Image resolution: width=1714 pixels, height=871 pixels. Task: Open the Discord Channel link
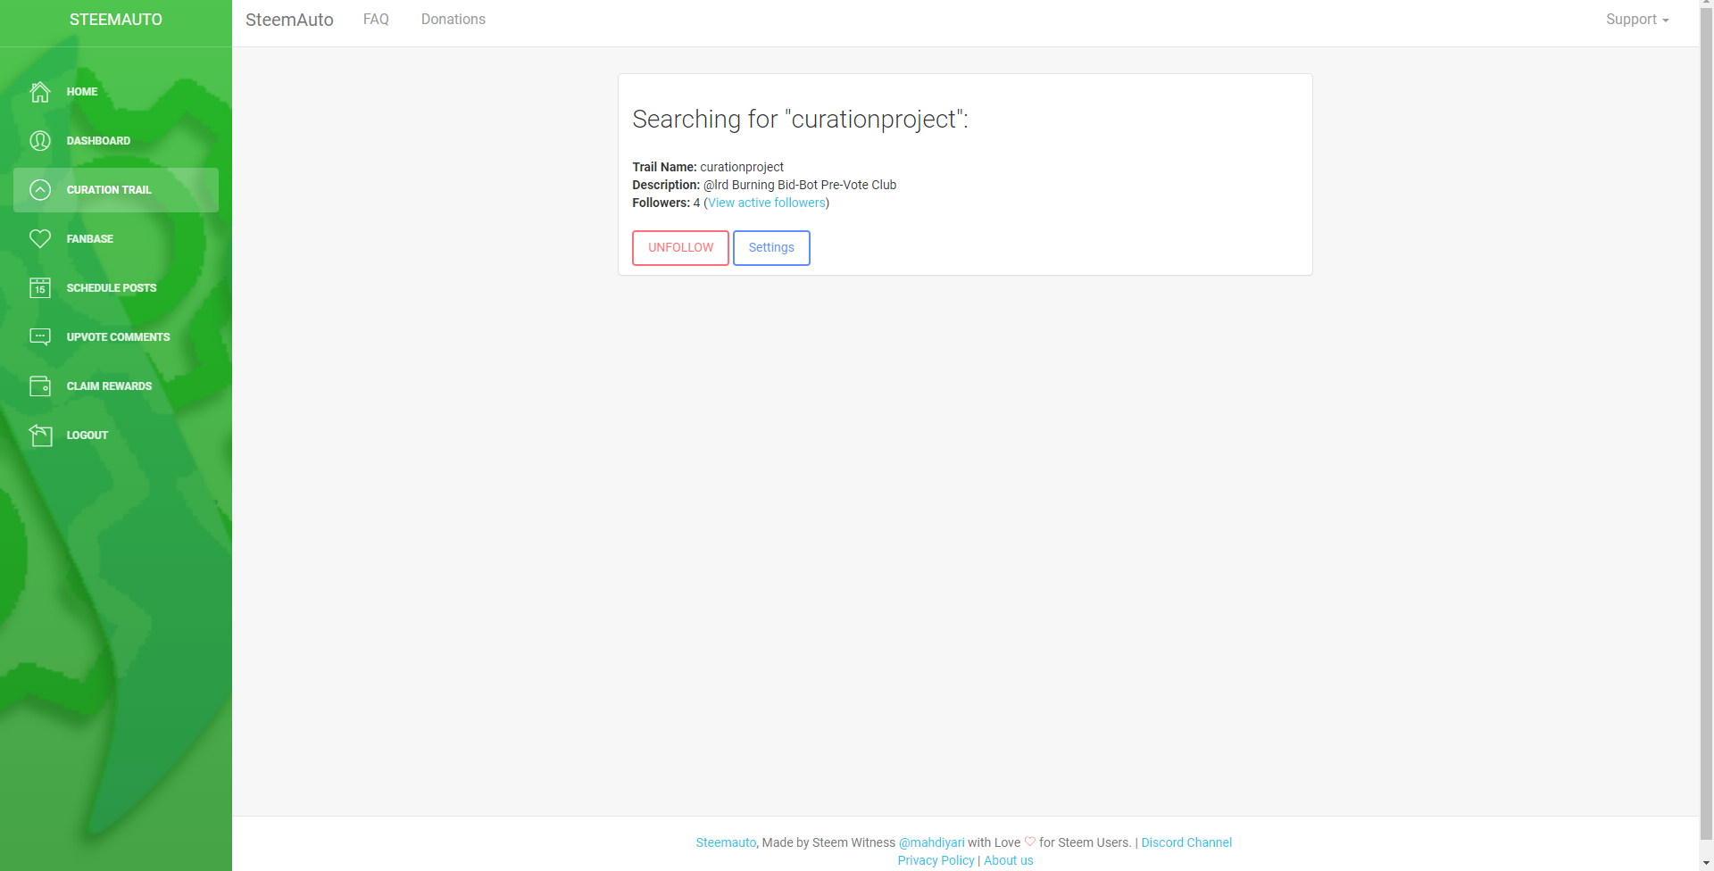point(1186,842)
